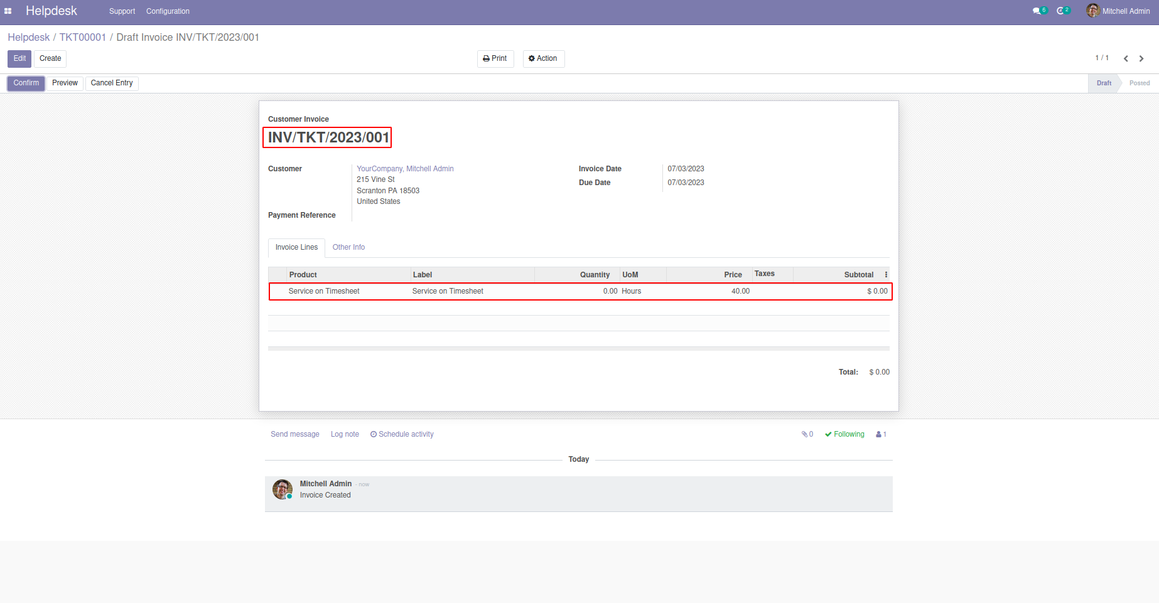Screen dimensions: 1159x603
Task: Open the apps grid menu icon
Action: pyautogui.click(x=8, y=11)
